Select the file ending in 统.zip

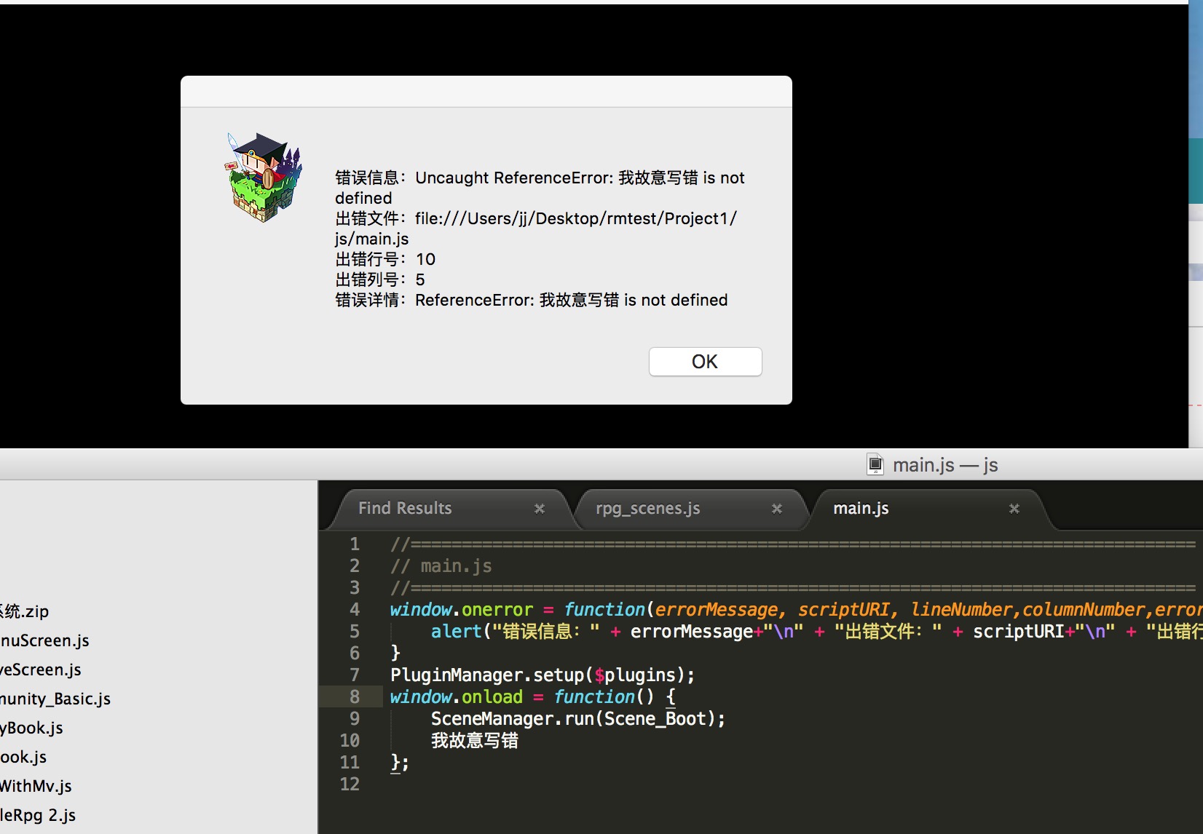[25, 611]
